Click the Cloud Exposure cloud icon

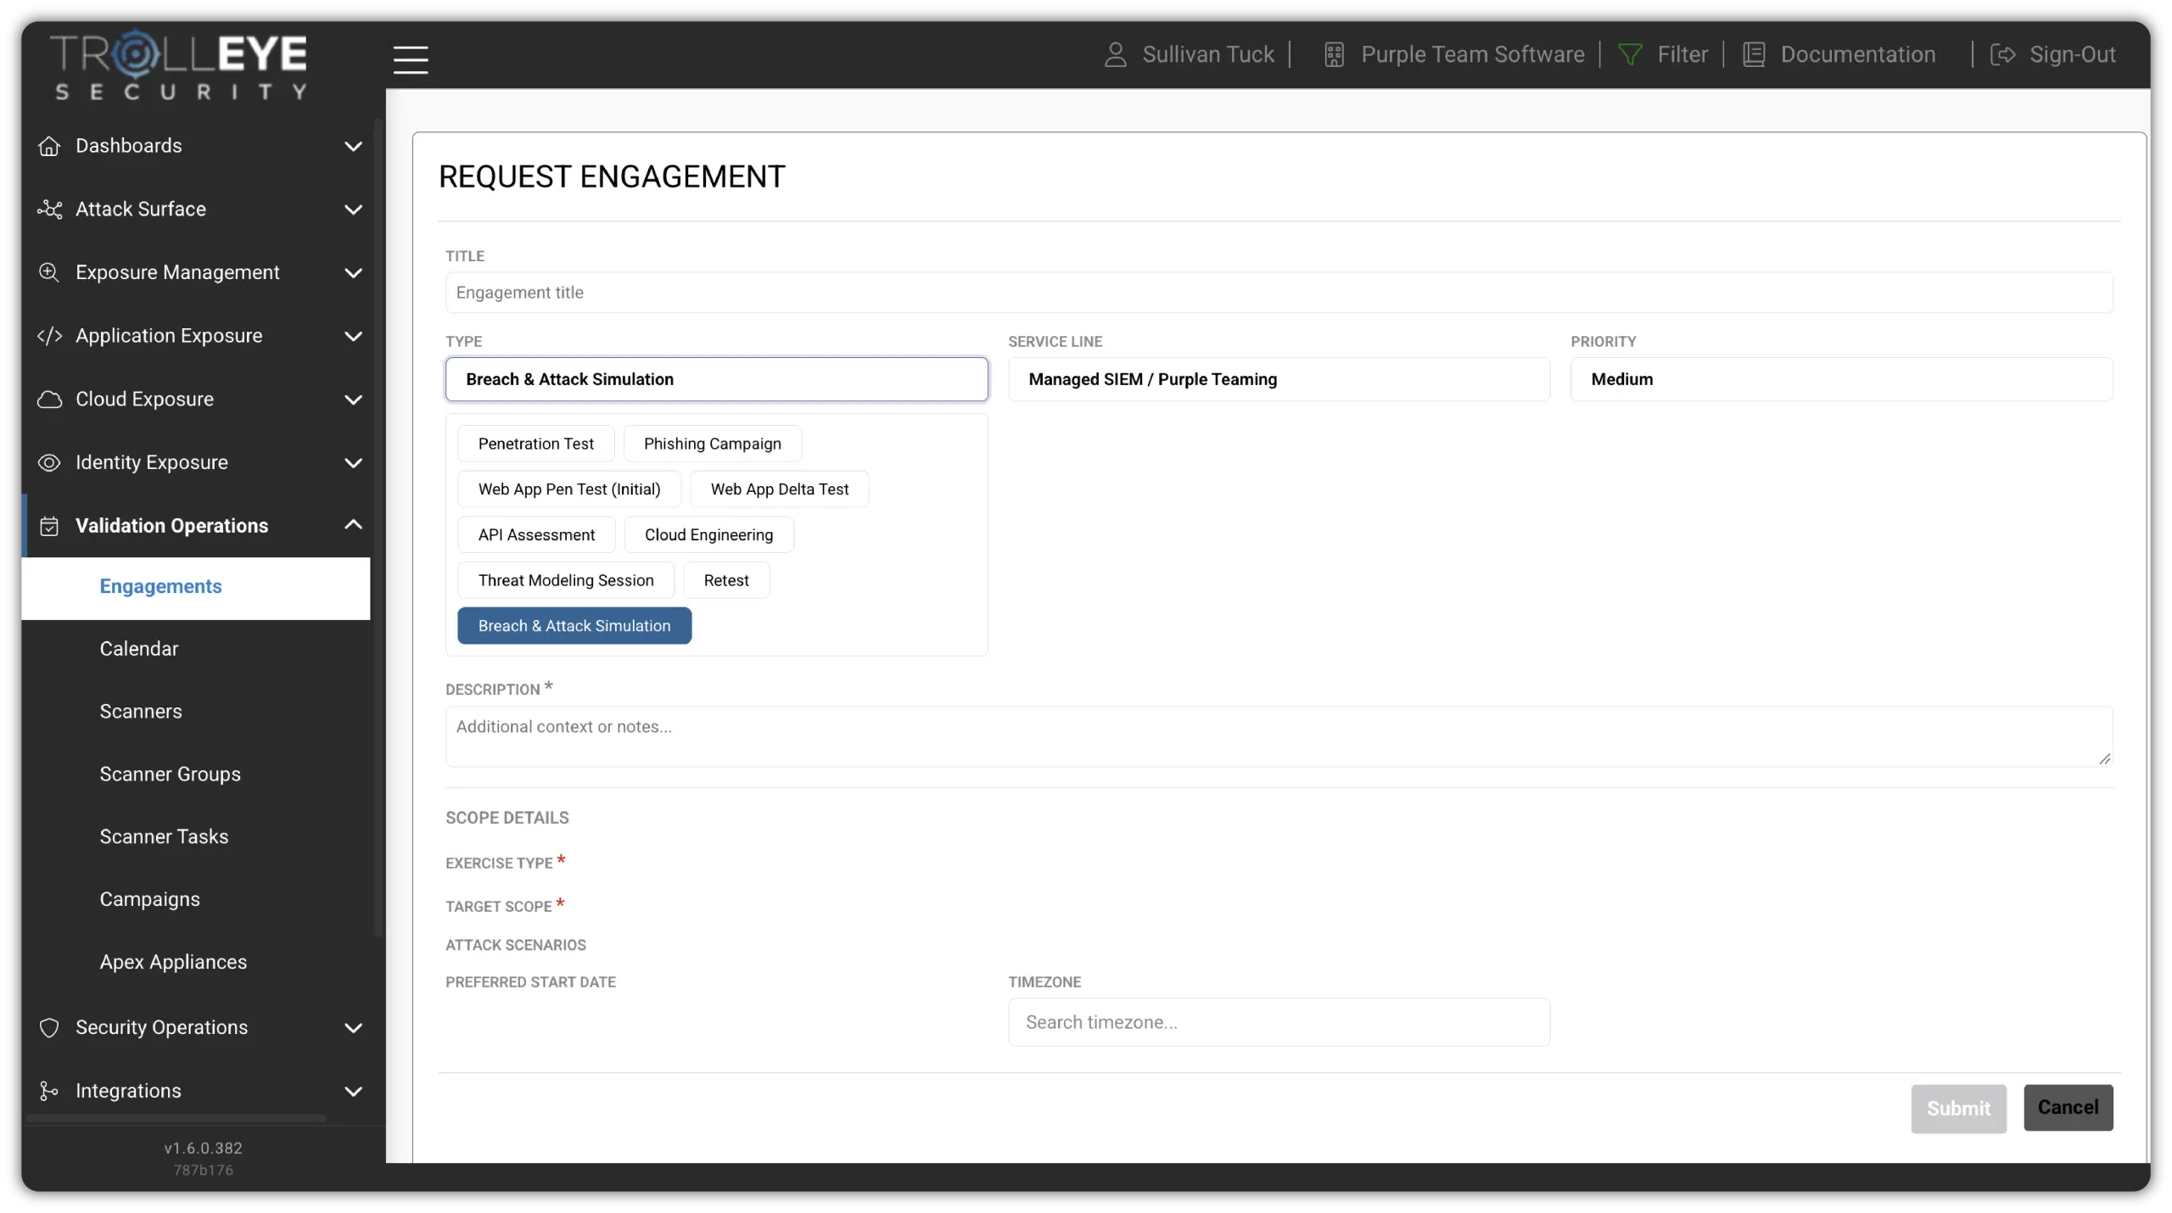[49, 400]
